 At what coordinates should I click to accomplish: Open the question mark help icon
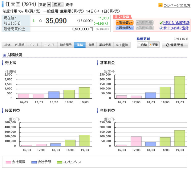[x=160, y=5]
